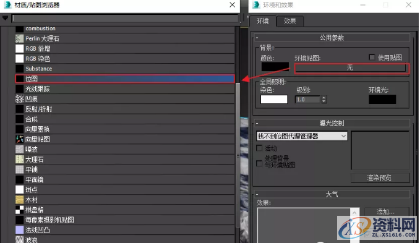The width and height of the screenshot is (420, 243).
Task: Click the 级别 value field
Action: (x=307, y=100)
